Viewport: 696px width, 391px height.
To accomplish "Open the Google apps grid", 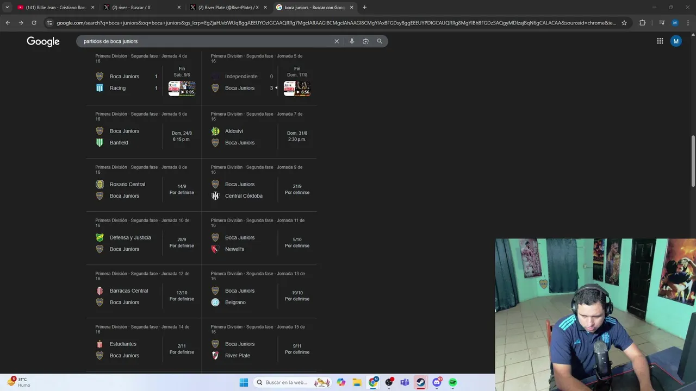I will point(660,41).
